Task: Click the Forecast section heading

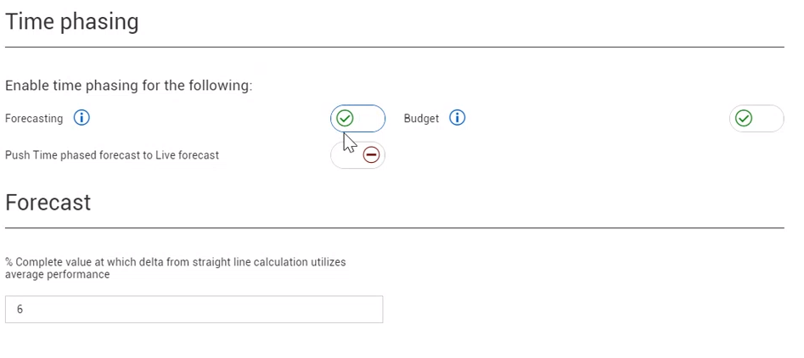Action: [48, 202]
